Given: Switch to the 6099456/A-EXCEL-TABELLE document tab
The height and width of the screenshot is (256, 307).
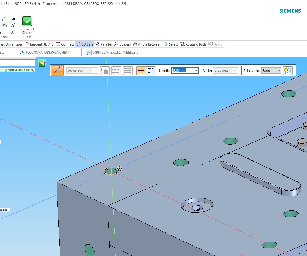Looking at the screenshot, I should (x=113, y=53).
